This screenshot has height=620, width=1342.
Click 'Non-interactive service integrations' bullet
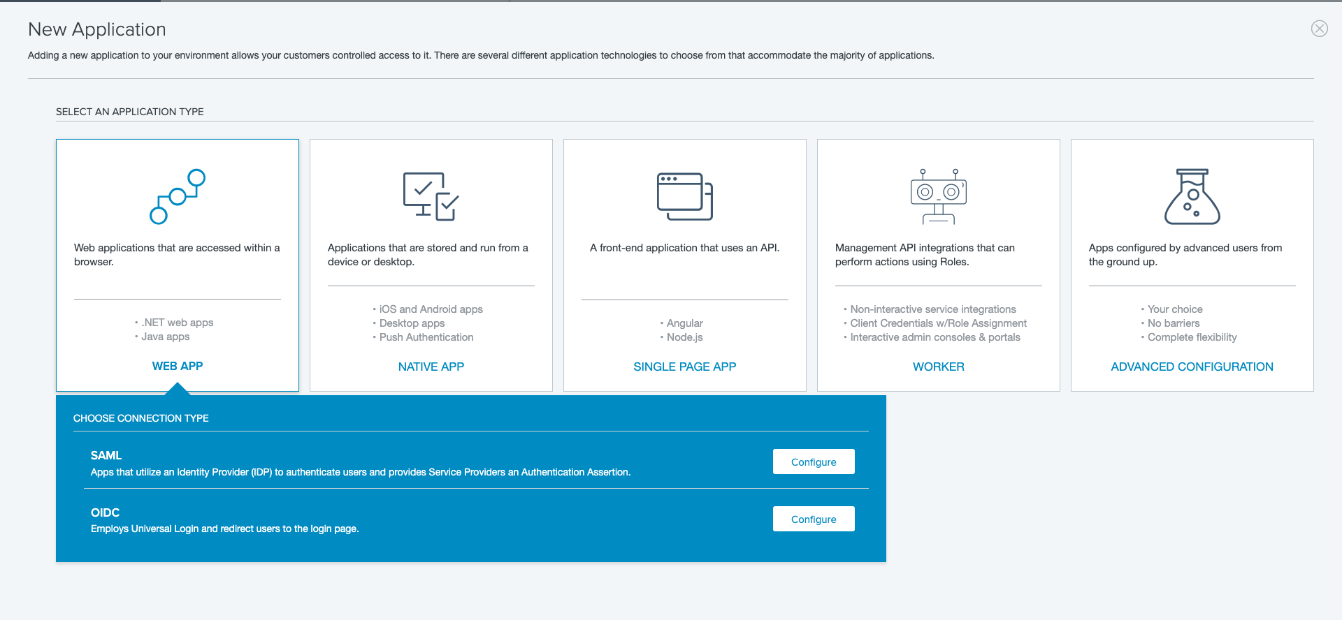coord(930,309)
